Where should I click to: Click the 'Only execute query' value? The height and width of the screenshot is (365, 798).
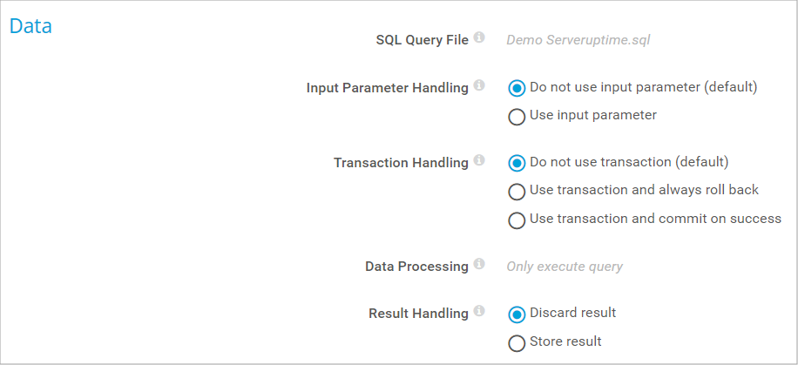565,267
